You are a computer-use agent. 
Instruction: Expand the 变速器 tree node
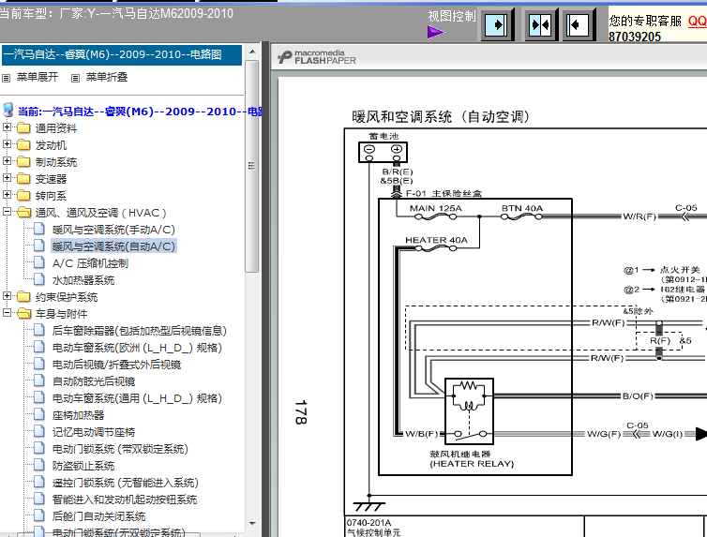pyautogui.click(x=7, y=178)
